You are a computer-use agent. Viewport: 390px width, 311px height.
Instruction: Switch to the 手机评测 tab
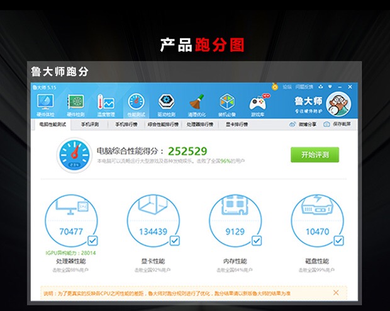[90, 124]
